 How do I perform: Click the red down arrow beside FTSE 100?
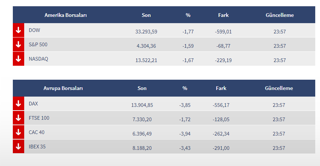(18, 118)
